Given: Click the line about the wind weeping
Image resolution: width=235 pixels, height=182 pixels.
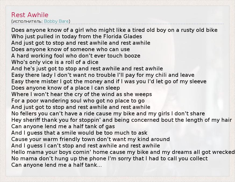Looking at the screenshot, I should 81,94.
